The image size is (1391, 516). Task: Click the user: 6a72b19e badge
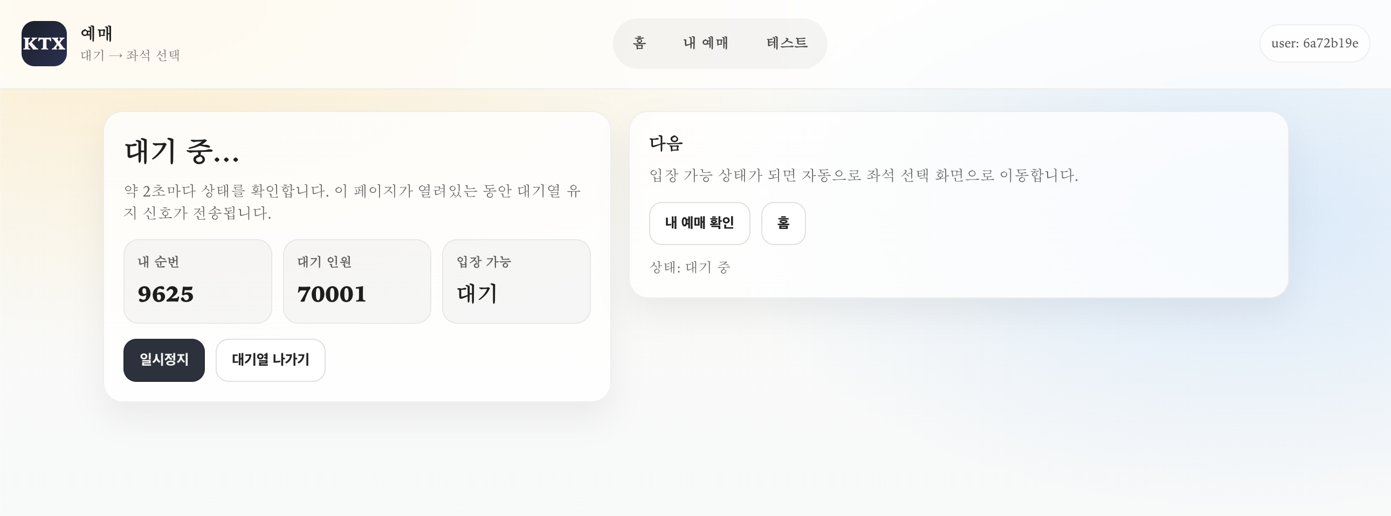[1314, 44]
